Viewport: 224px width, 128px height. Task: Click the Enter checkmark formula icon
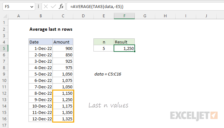coord(53,6)
